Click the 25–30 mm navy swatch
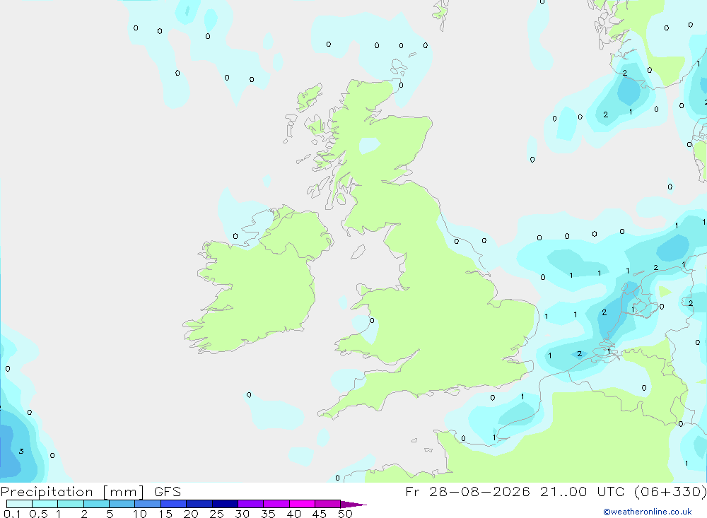This screenshot has height=518, width=707. click(x=225, y=504)
